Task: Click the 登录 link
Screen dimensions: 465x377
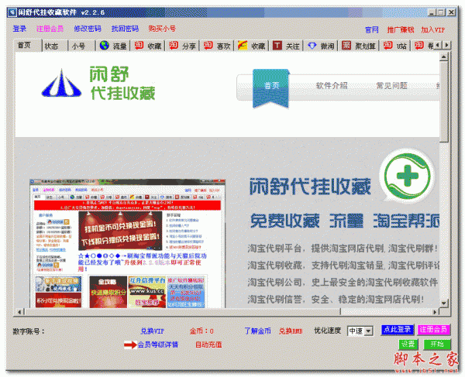Action: coord(19,29)
